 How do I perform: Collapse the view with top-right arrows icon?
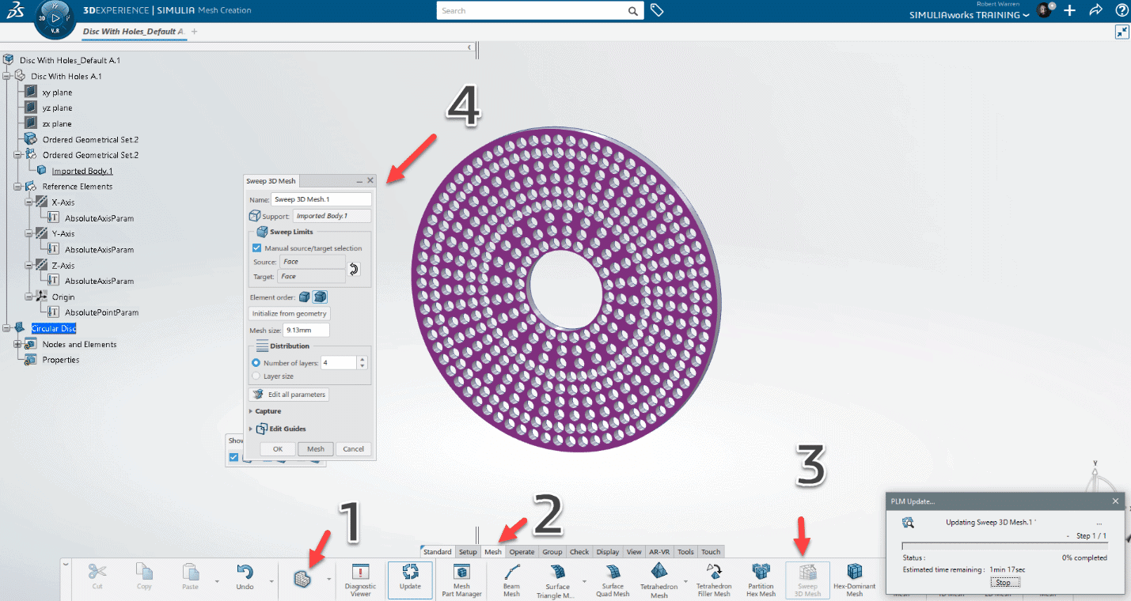click(1122, 32)
